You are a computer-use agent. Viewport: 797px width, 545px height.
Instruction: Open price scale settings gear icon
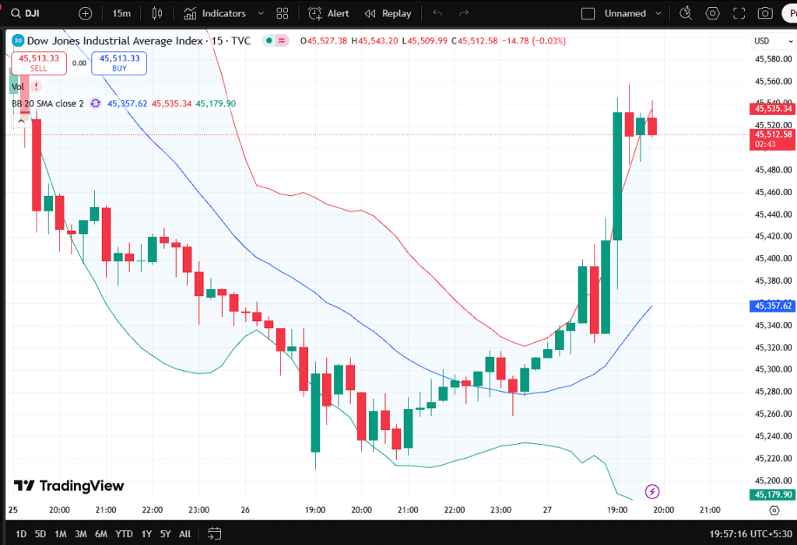tap(774, 510)
